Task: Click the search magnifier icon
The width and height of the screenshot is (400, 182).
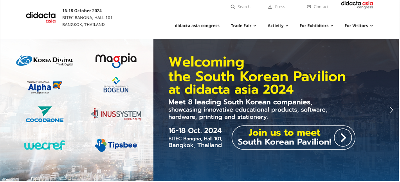Action: click(232, 7)
